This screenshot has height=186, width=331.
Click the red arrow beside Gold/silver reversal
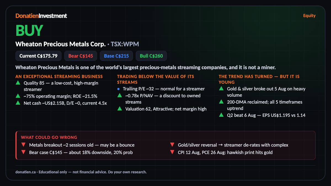coord(172,145)
